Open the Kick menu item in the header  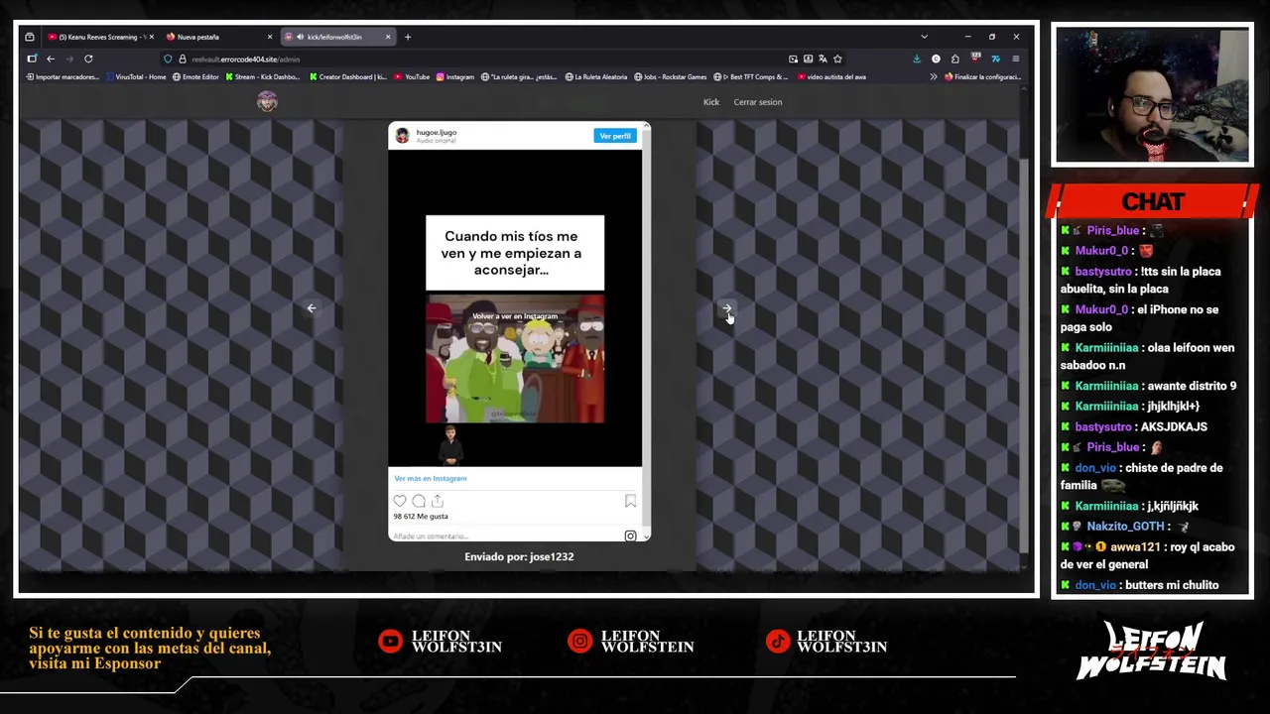[711, 102]
